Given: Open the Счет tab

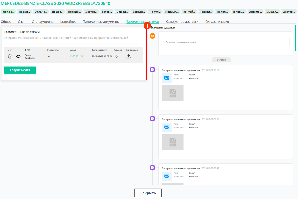Looking at the screenshot, I should click(x=22, y=22).
